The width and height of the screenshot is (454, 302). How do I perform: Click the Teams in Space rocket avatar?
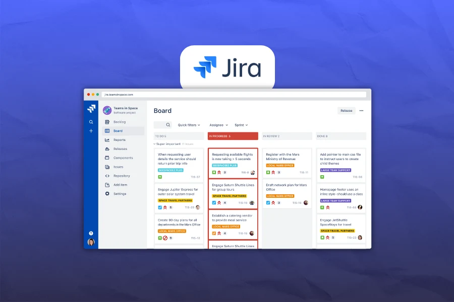tap(107, 110)
